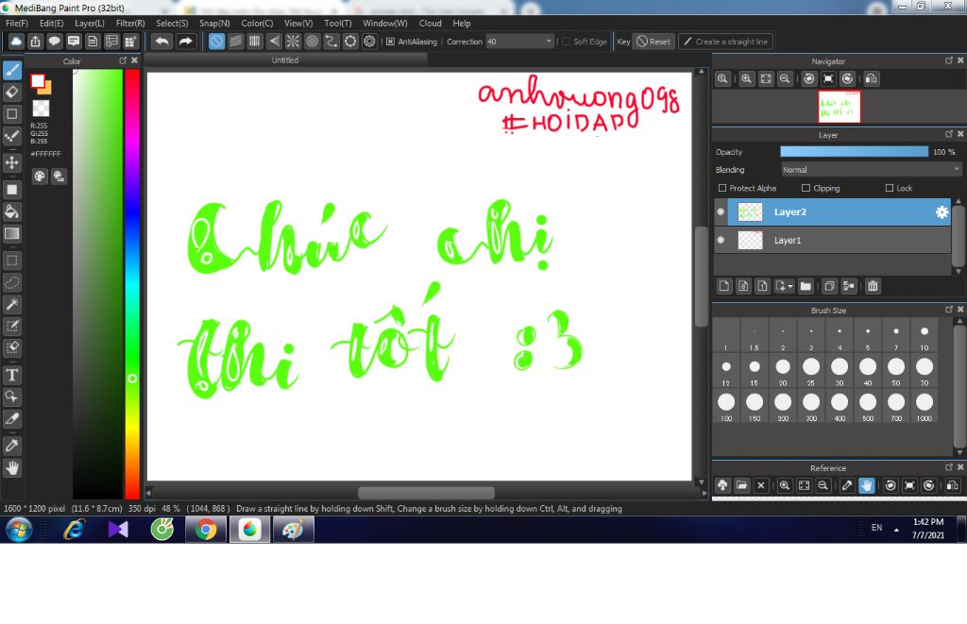Select the Move tool
The image size is (967, 624).
click(11, 162)
